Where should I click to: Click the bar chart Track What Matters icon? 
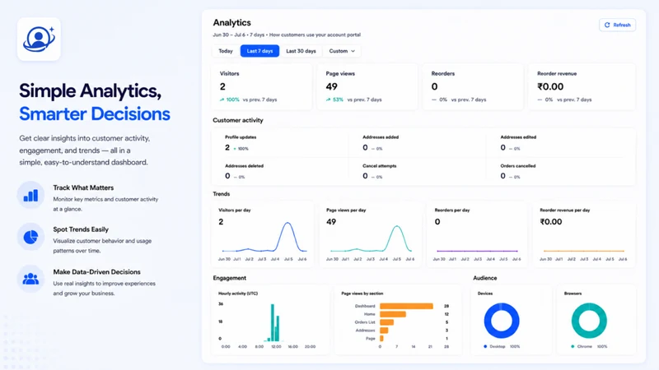30,195
